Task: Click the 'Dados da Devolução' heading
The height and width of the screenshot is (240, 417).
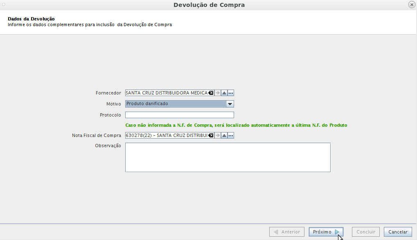Action: [31, 19]
